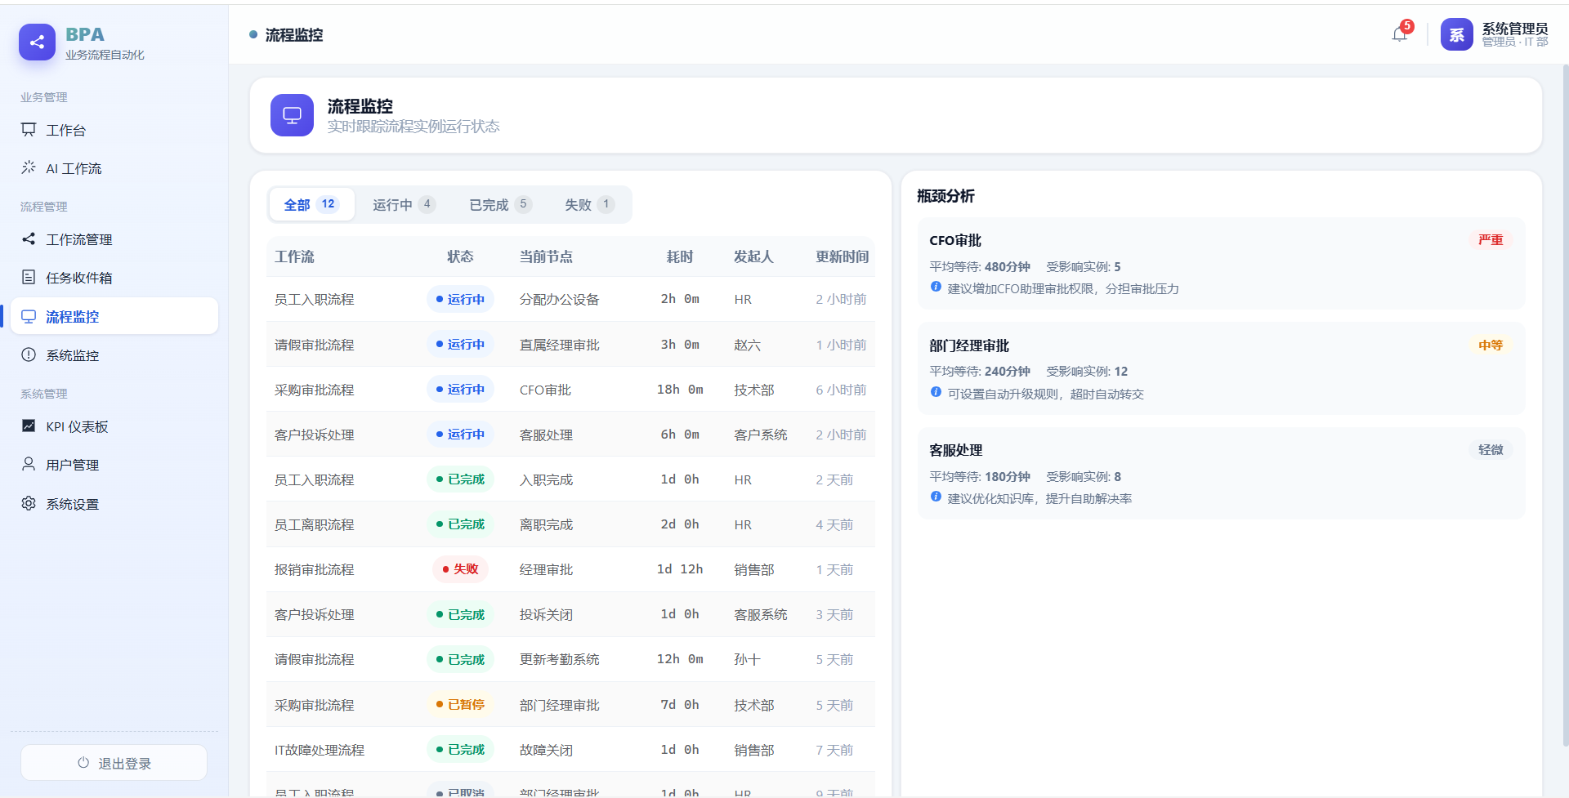Click the 直属经理审批 node cell
The width and height of the screenshot is (1569, 798).
[x=560, y=345]
